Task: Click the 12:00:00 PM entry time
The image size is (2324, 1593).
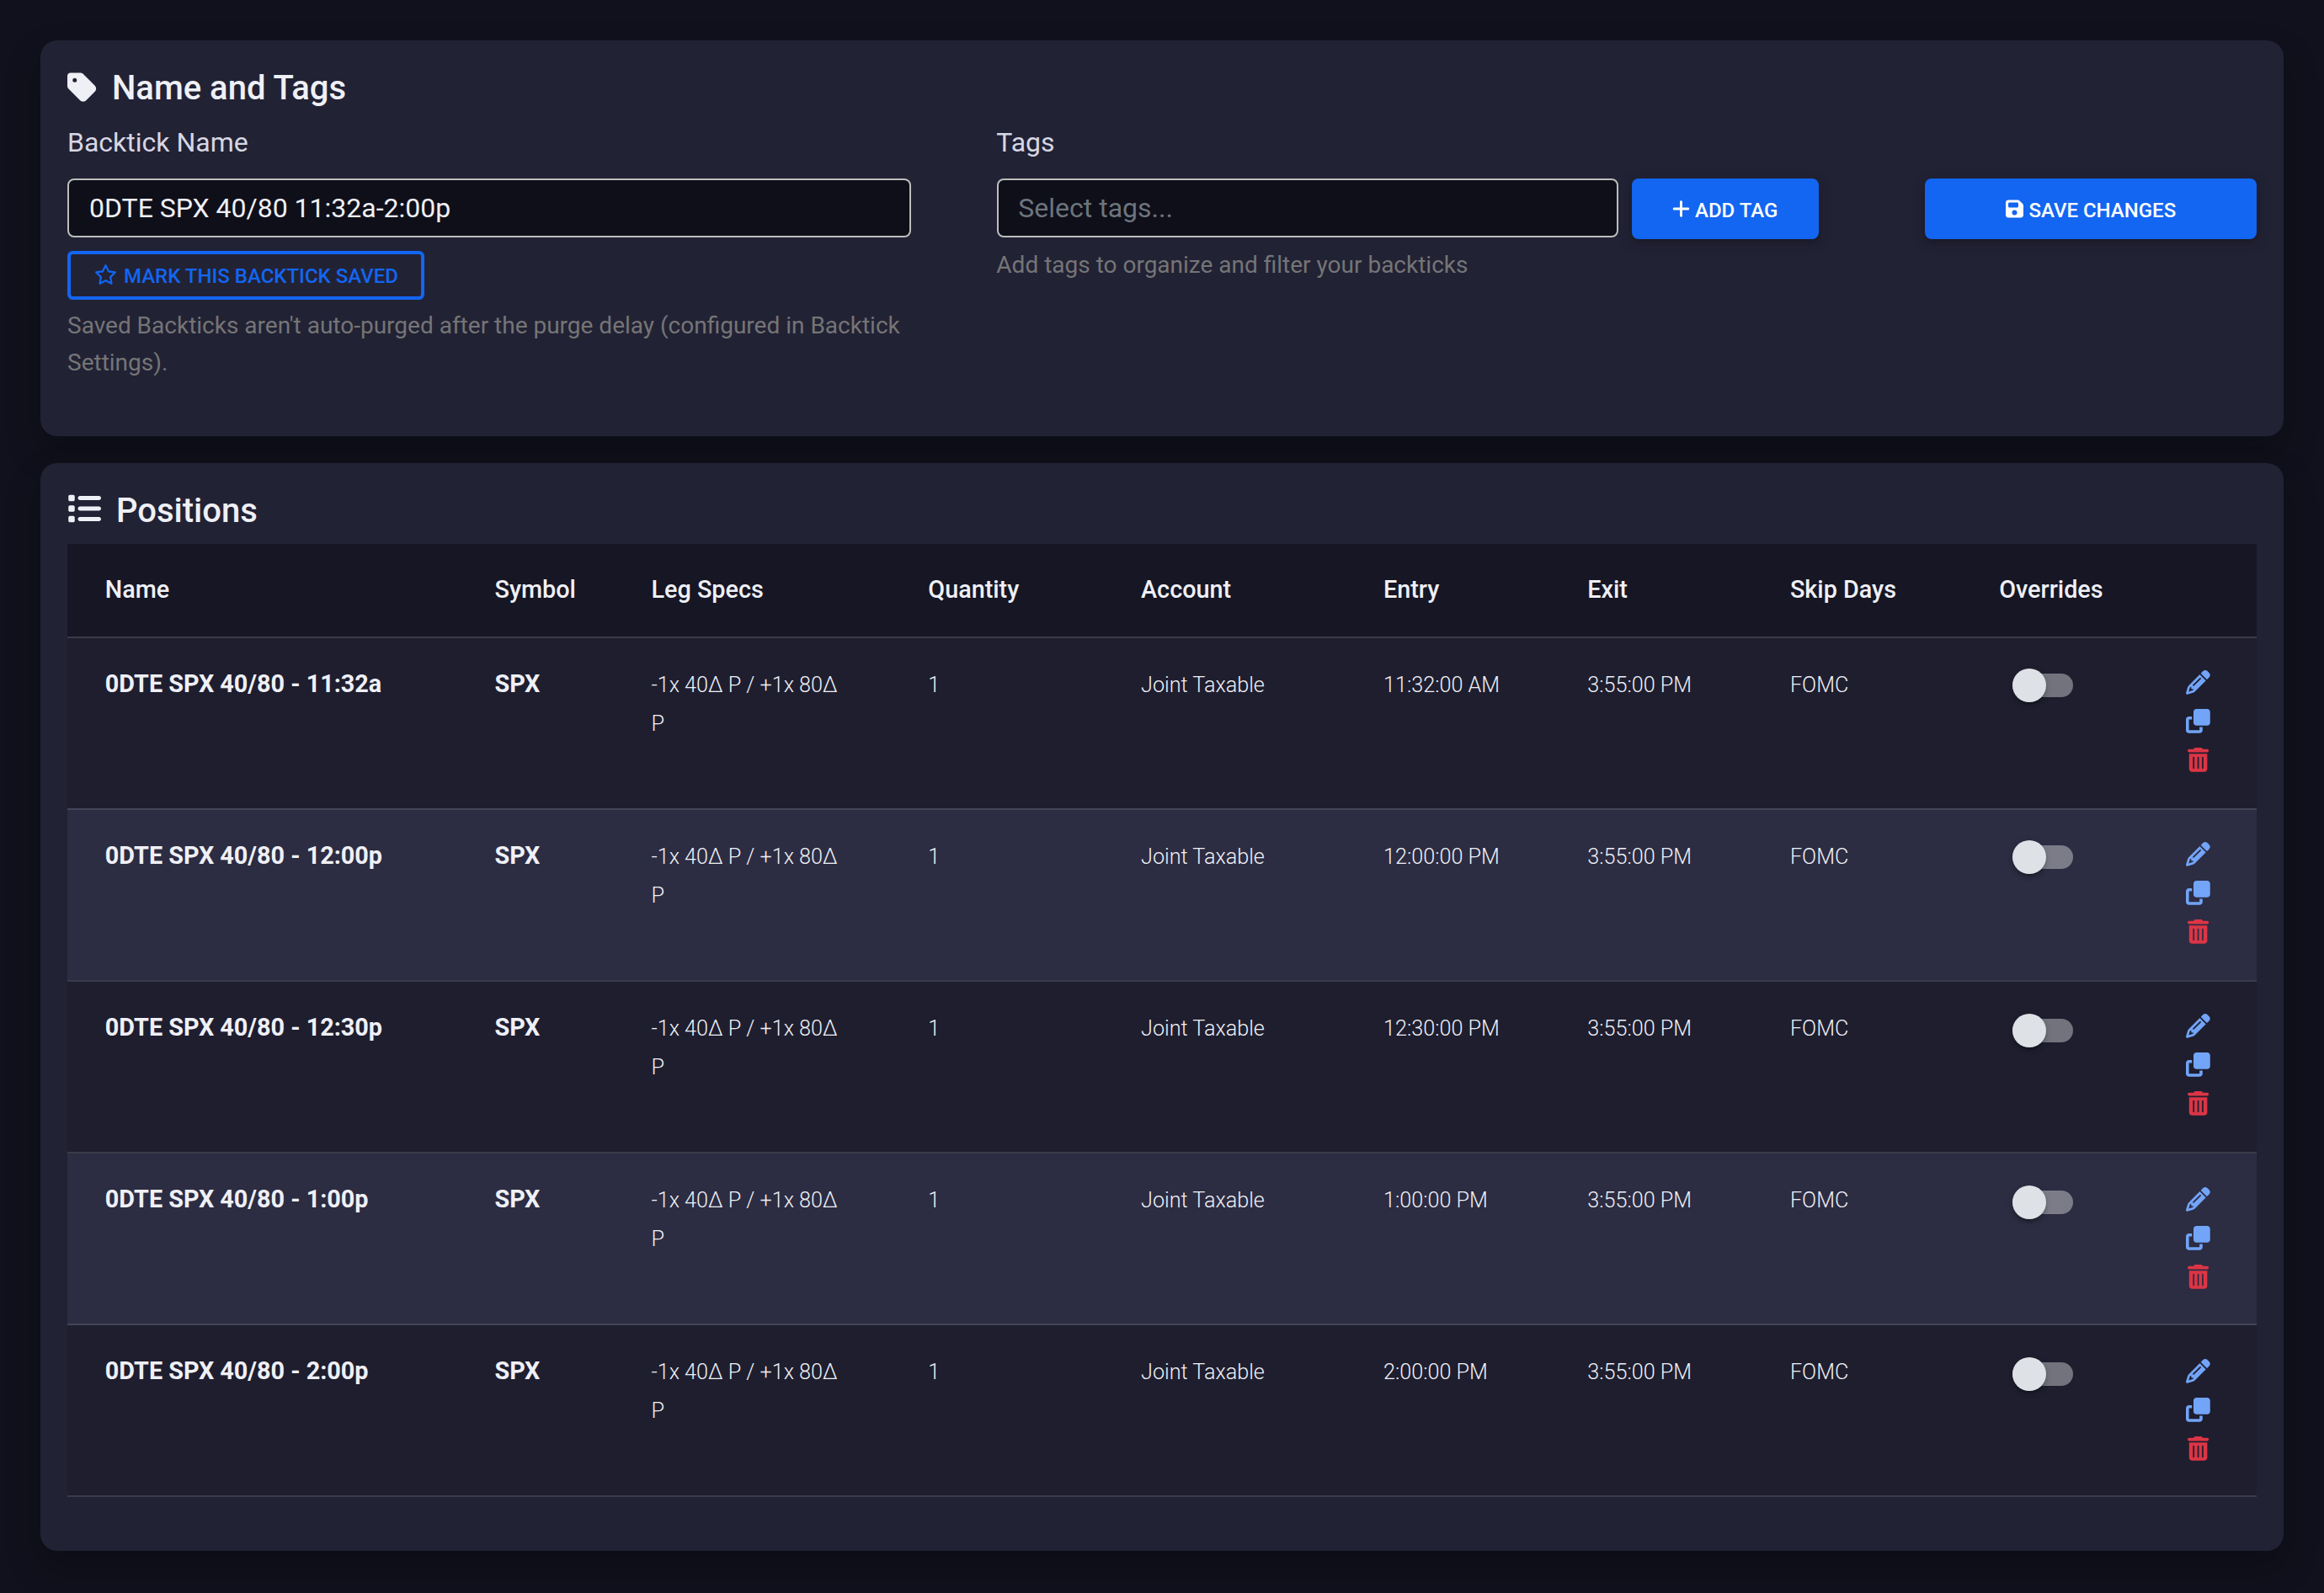Action: tap(1441, 856)
